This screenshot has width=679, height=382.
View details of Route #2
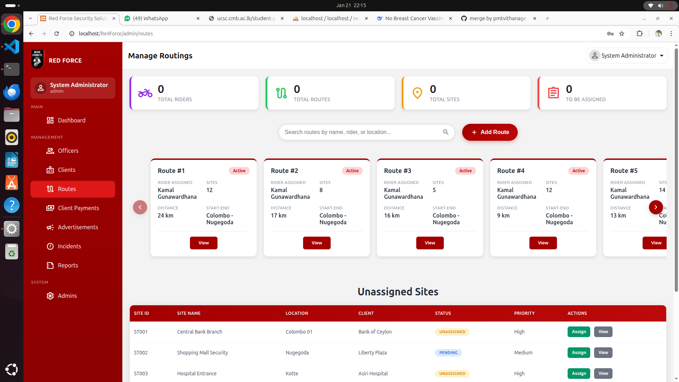(317, 243)
